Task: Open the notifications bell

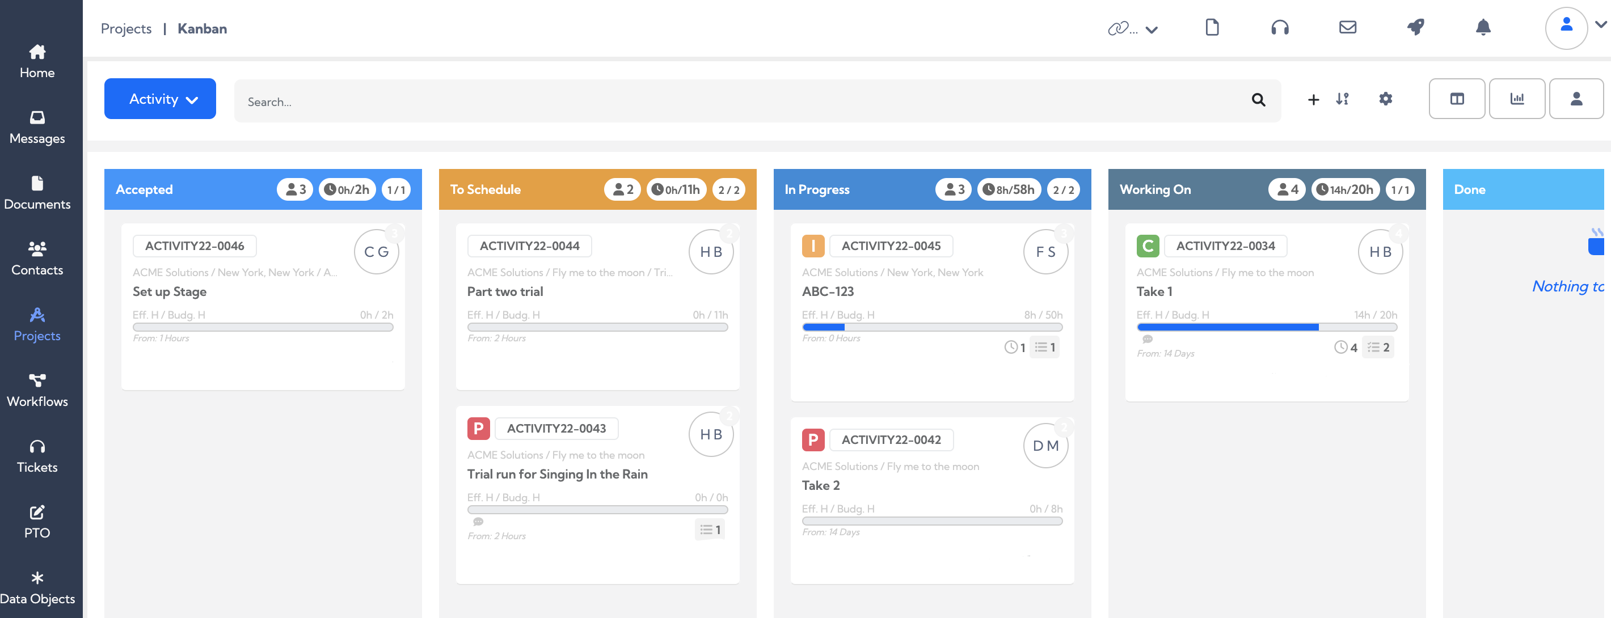Action: [1483, 27]
